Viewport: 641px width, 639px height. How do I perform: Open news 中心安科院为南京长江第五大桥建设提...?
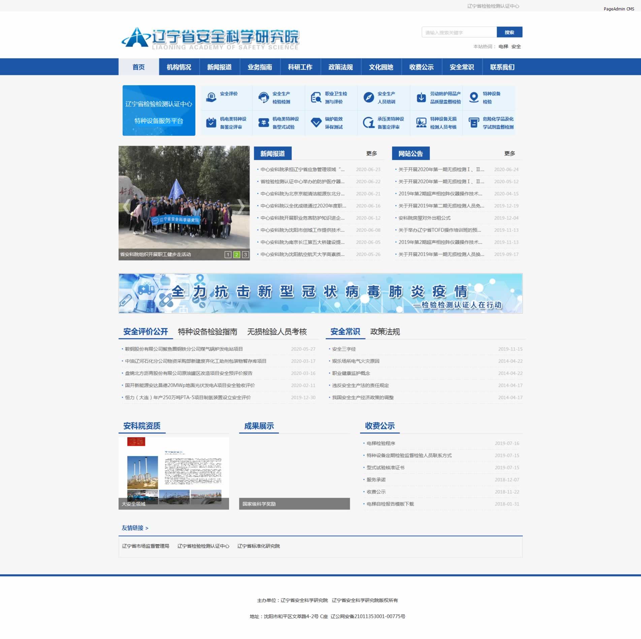click(302, 242)
